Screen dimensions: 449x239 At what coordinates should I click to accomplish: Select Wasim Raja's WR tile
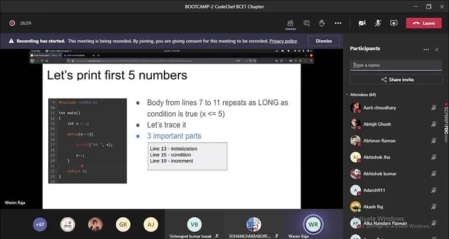[313, 224]
